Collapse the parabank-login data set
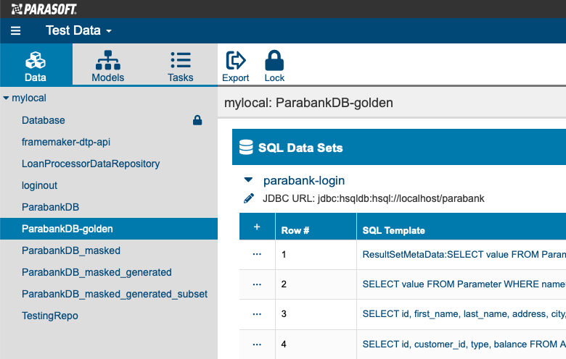This screenshot has width=566, height=359. pos(248,179)
